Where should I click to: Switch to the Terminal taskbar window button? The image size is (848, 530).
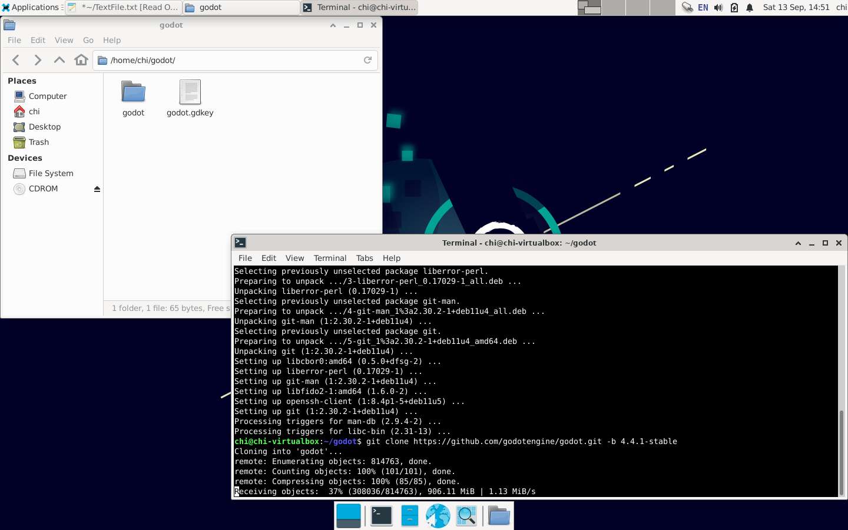[359, 7]
